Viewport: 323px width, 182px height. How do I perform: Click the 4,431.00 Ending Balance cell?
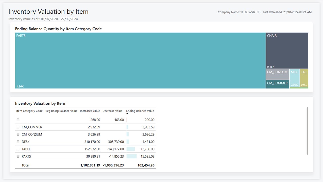[x=148, y=142]
